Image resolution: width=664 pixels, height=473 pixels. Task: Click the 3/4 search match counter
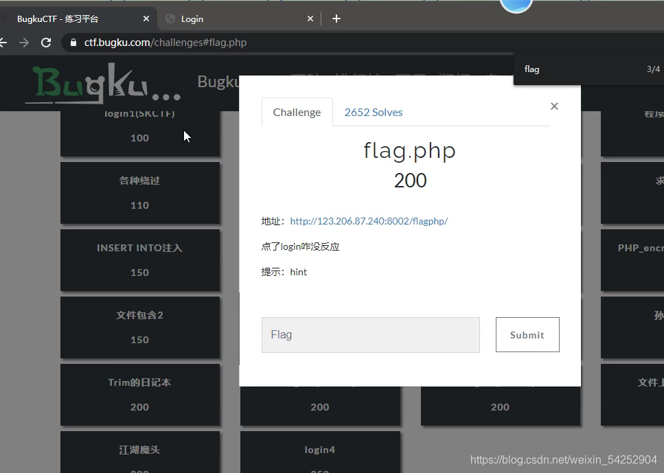pos(653,69)
